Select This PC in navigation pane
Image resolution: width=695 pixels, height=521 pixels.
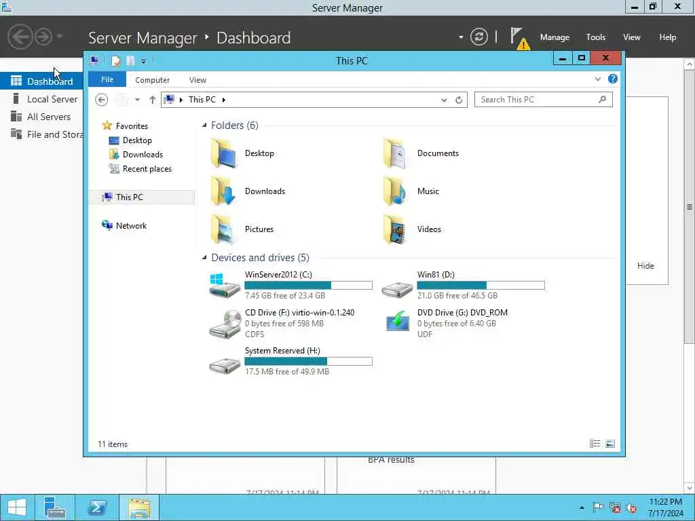[142, 197]
